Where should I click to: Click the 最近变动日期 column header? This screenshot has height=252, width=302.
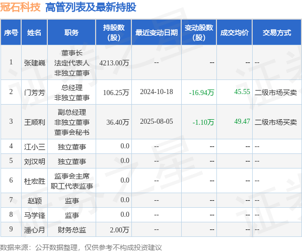click(x=157, y=33)
